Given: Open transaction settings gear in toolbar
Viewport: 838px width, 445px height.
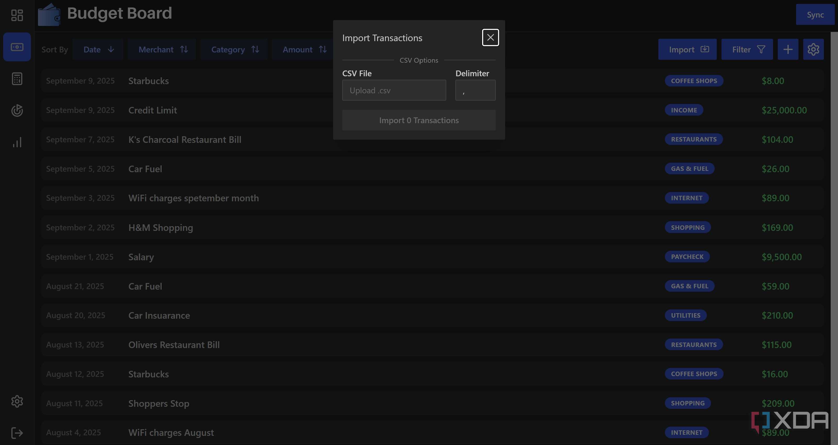Looking at the screenshot, I should 813,50.
